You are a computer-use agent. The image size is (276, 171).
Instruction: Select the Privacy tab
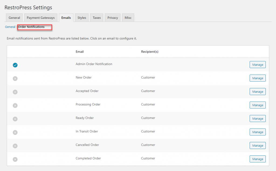tap(113, 18)
